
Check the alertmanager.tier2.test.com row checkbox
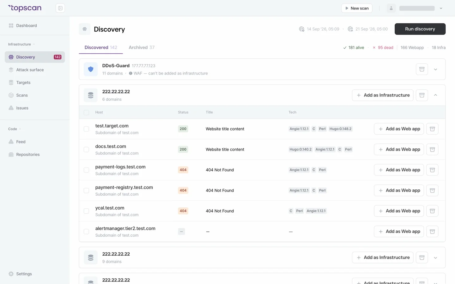[86, 231]
